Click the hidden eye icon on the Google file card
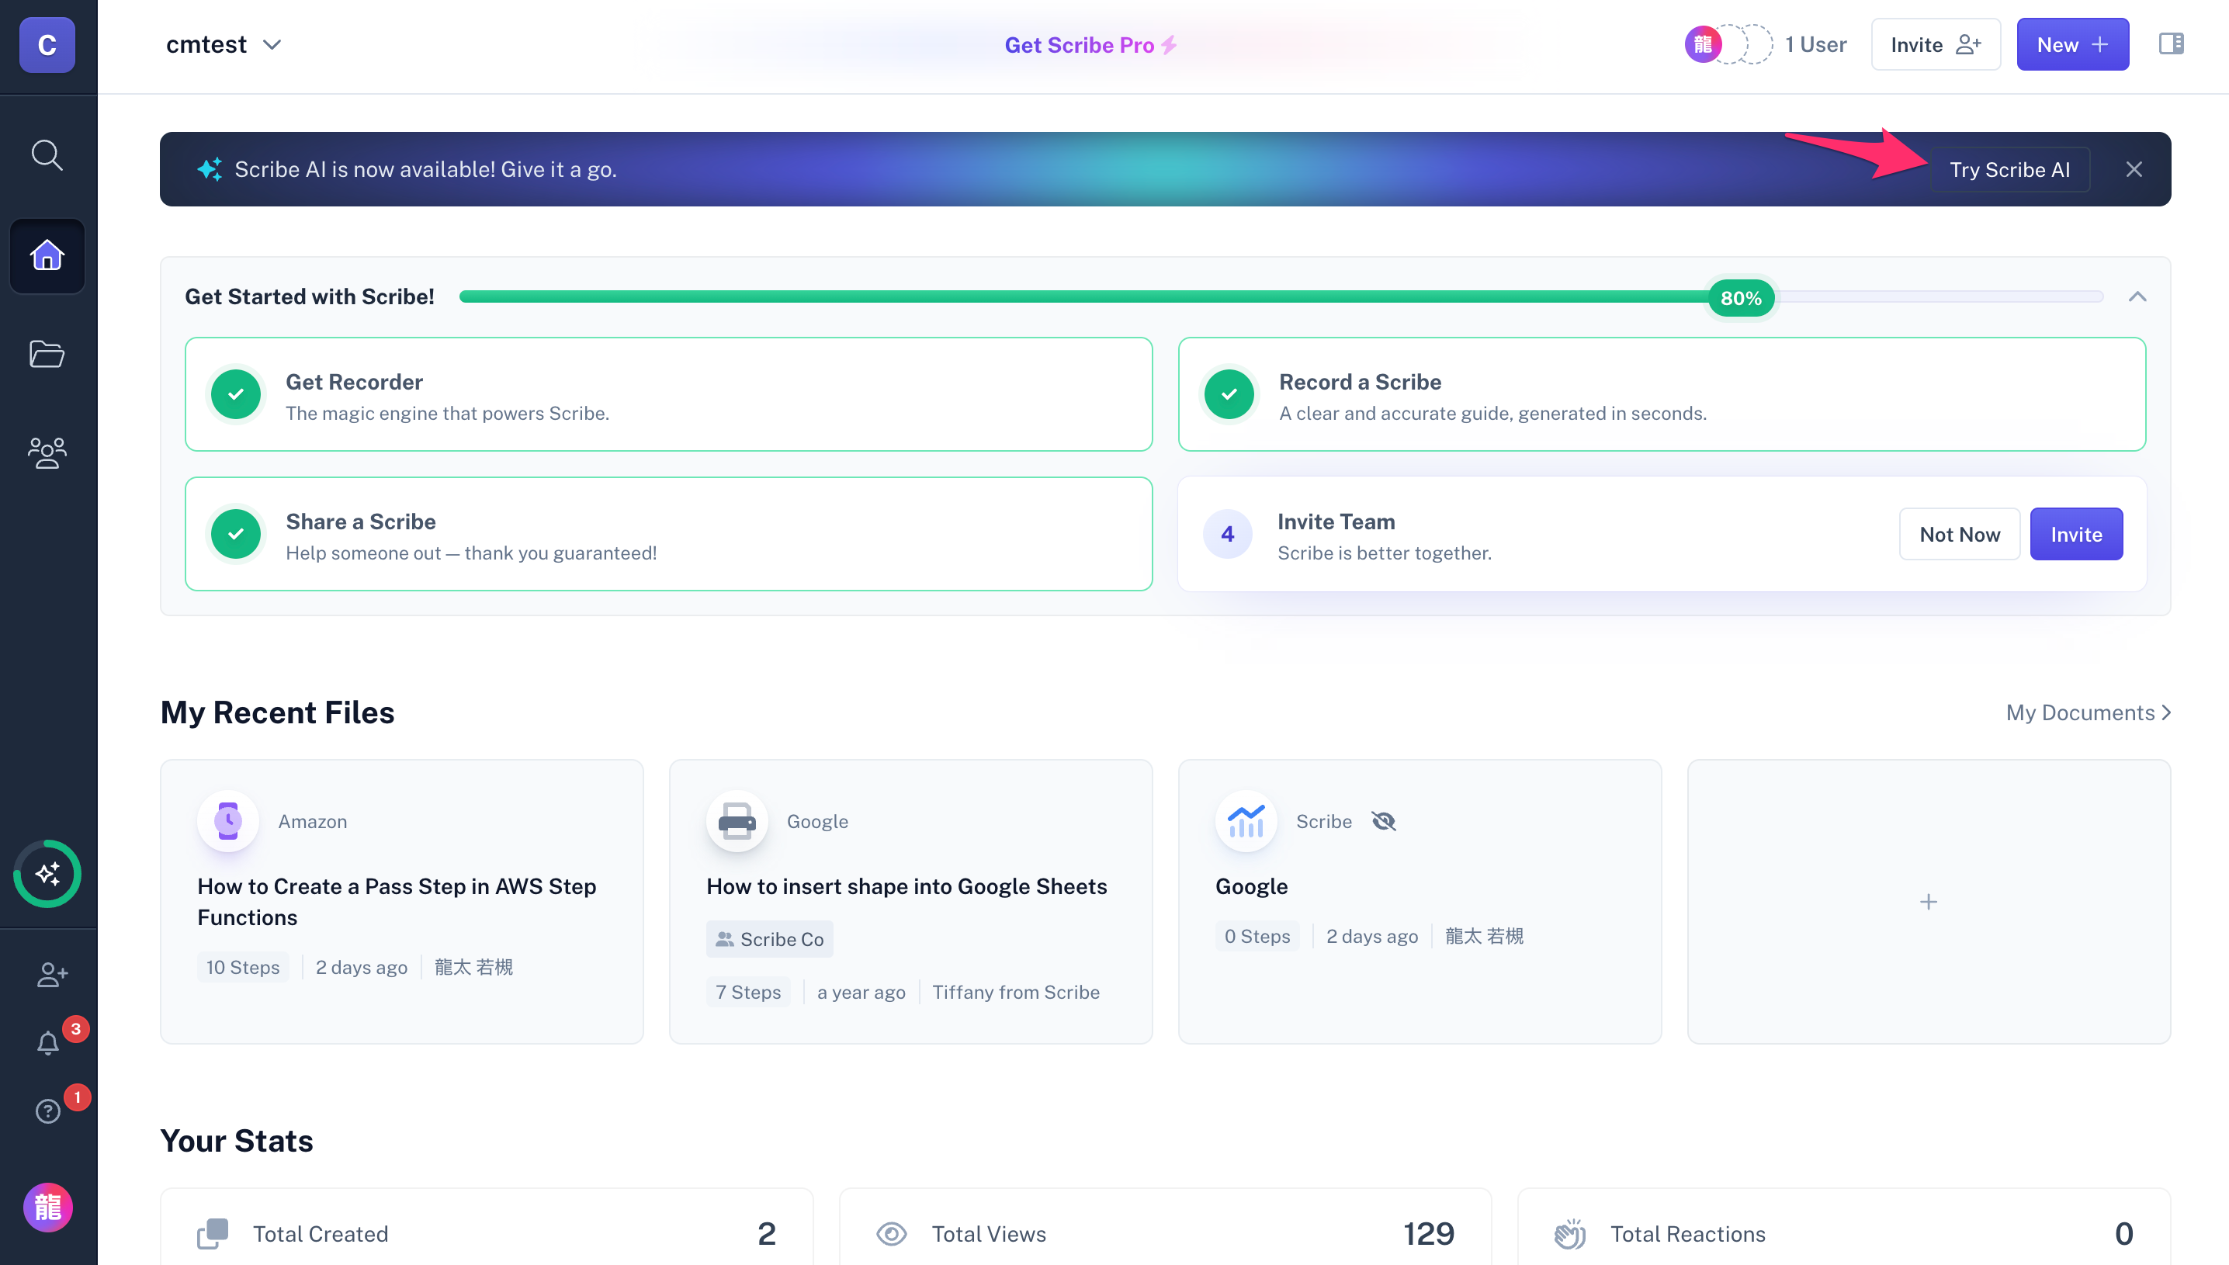Viewport: 2229px width, 1265px height. 1383,821
